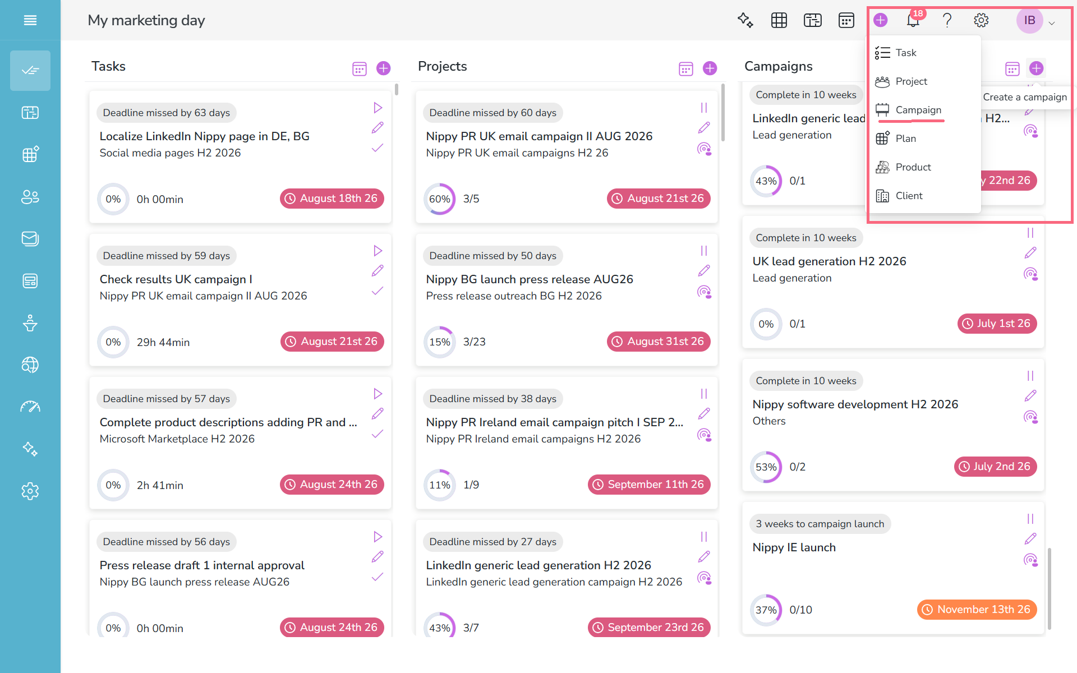Pause the Nippy PR UK email campaign project
Image resolution: width=1077 pixels, height=673 pixels.
pos(704,108)
